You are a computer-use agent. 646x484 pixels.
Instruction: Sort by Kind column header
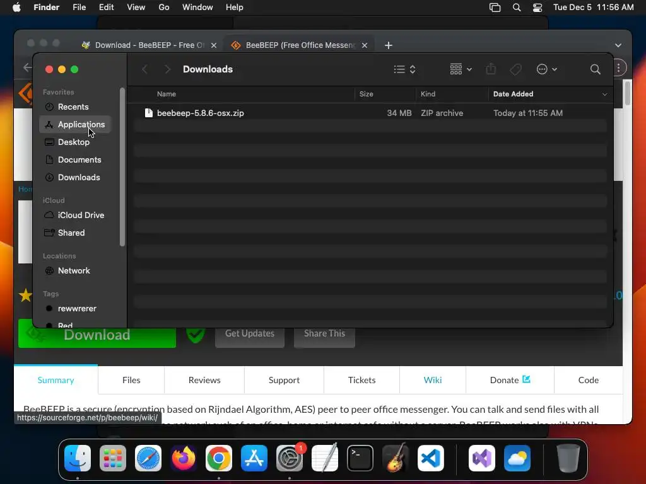click(428, 94)
